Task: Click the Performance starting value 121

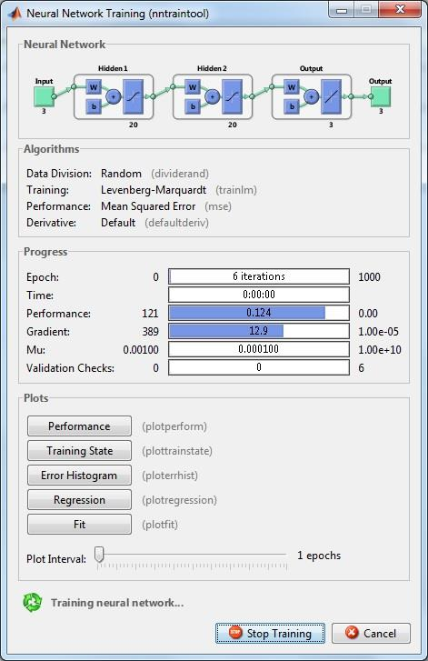Action: 150,313
